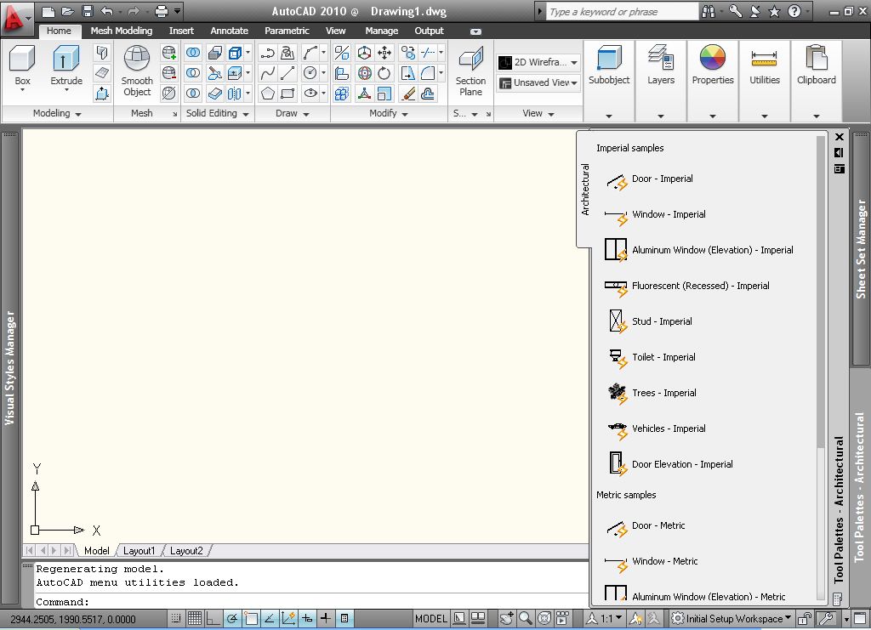Screen dimensions: 871x630
Task: Select the Box solid modeling tool
Action: [x=22, y=61]
